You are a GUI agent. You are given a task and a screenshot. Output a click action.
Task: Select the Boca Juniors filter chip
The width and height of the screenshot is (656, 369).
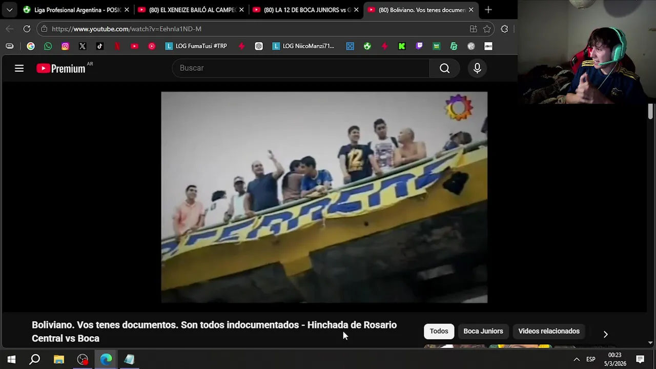483,331
